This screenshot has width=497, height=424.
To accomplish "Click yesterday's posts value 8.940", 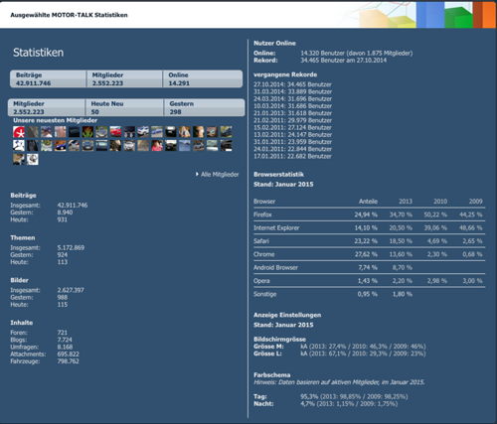I will pos(65,212).
